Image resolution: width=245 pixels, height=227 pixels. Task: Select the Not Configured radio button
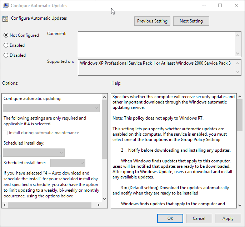pos(6,35)
